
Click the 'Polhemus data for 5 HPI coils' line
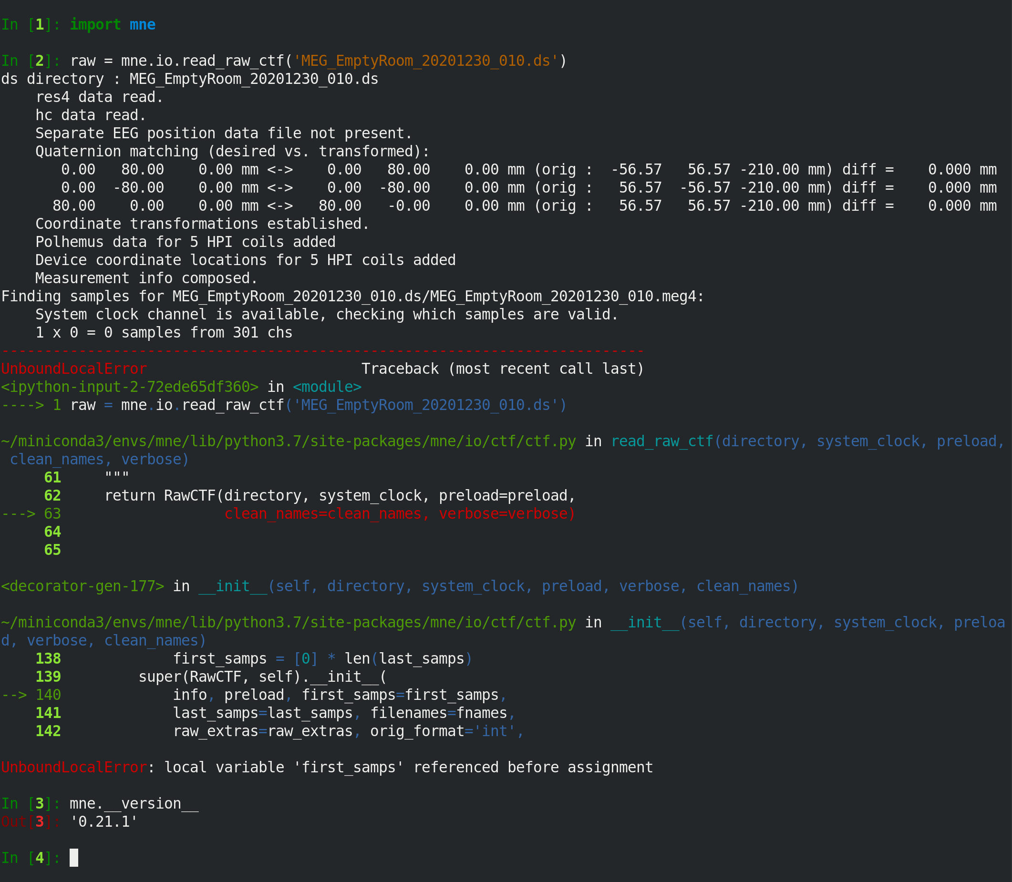point(185,241)
